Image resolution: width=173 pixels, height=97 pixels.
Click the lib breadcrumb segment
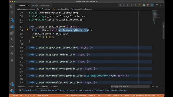tap(38, 9)
